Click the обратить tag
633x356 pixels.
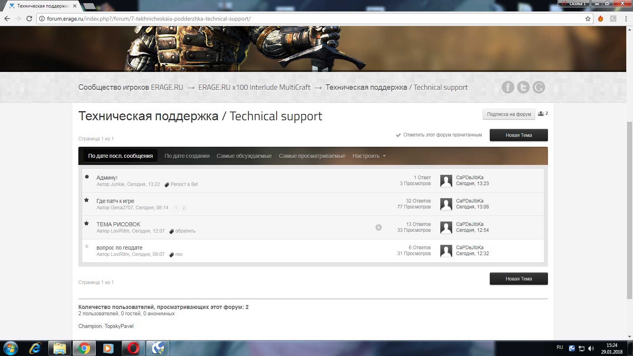point(185,231)
